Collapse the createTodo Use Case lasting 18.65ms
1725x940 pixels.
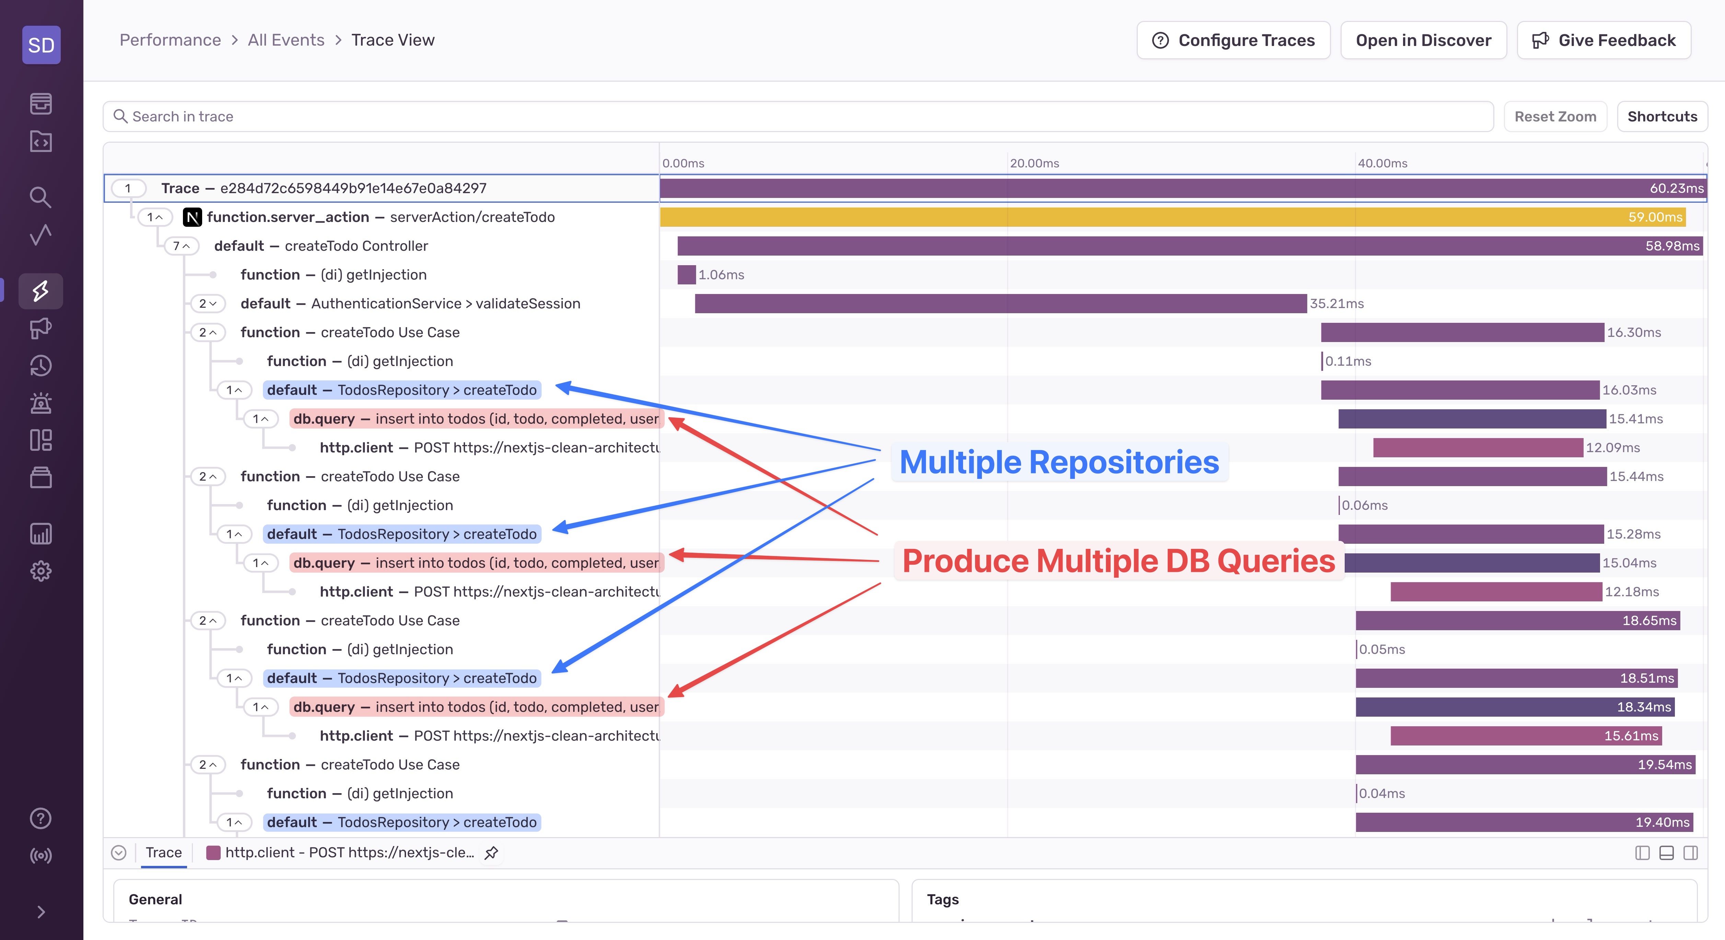(x=208, y=620)
